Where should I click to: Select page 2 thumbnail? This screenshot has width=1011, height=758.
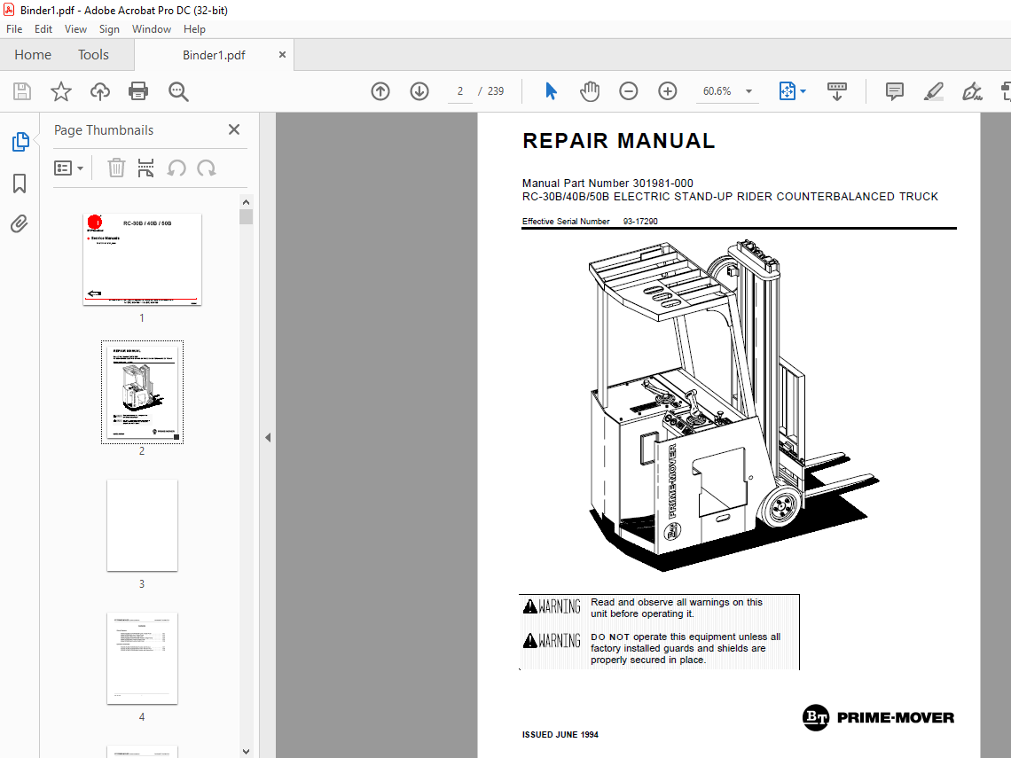(142, 392)
